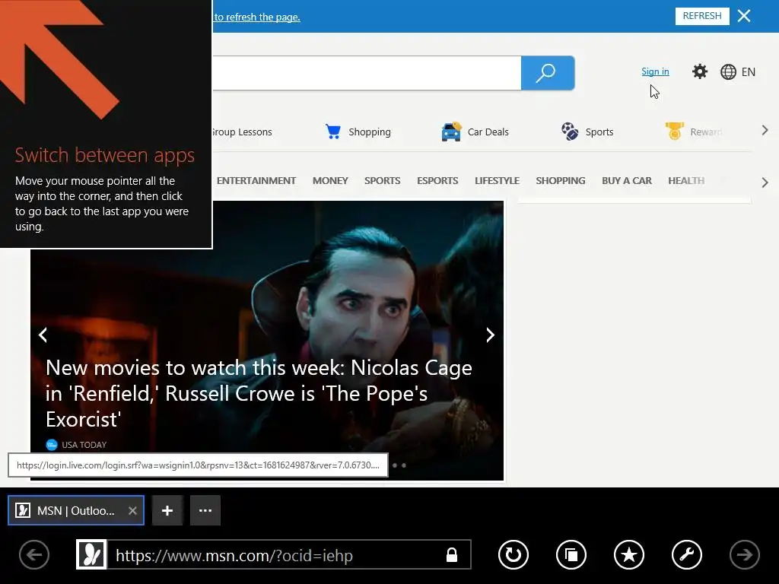Click the REFRESH button
The width and height of the screenshot is (779, 584).
coord(702,16)
